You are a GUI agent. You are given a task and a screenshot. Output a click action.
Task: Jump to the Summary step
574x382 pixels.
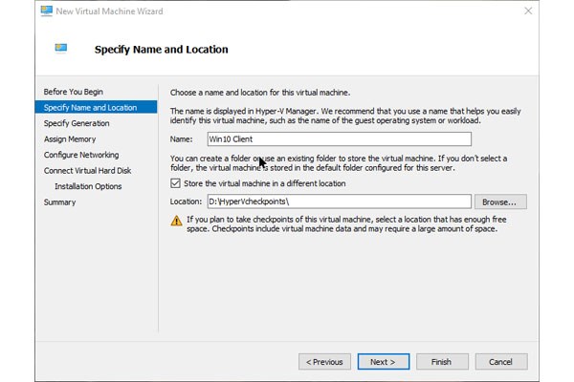point(59,202)
